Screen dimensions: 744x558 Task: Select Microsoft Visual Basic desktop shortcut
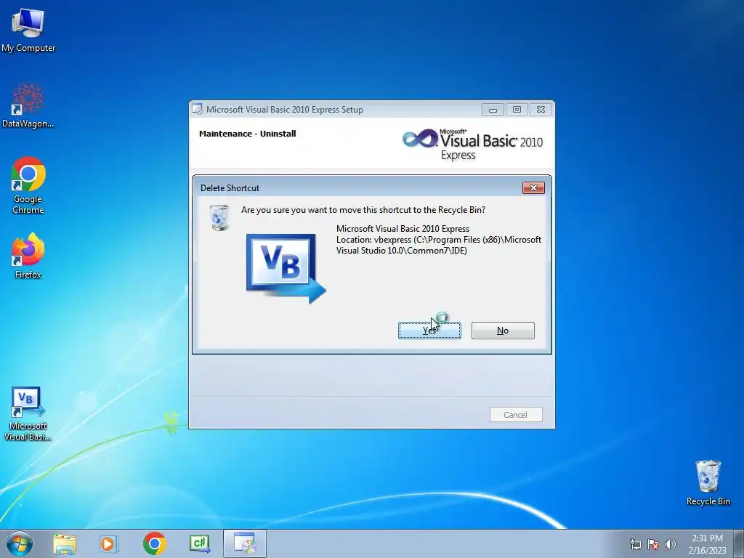(28, 413)
